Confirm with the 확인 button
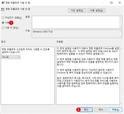Screen dimensions: 124x114 pos(86,110)
